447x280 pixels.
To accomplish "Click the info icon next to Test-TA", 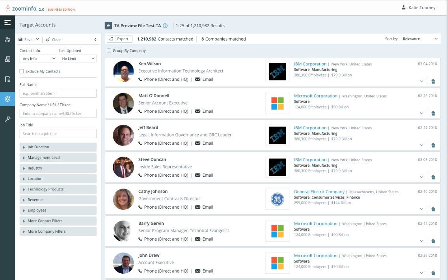I will click(165, 26).
